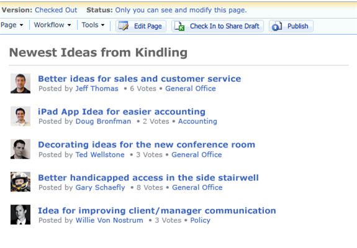Click the Publish globe icon
Viewport: 357px width, 248px height.
277,26
